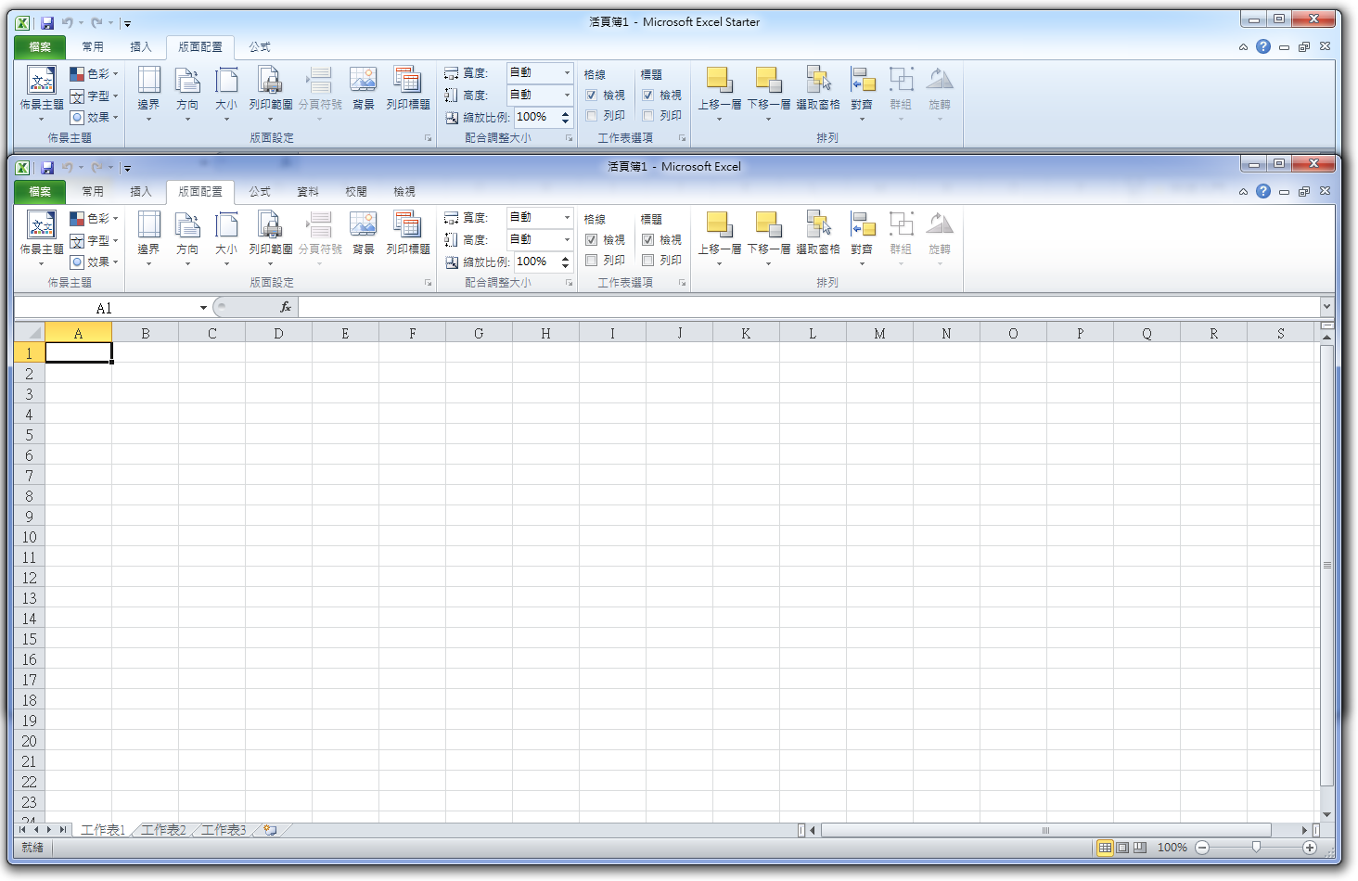1358x881 pixels.
Task: Toggle 格線 列印 checkbox in Excel Starter window
Action: tap(591, 116)
